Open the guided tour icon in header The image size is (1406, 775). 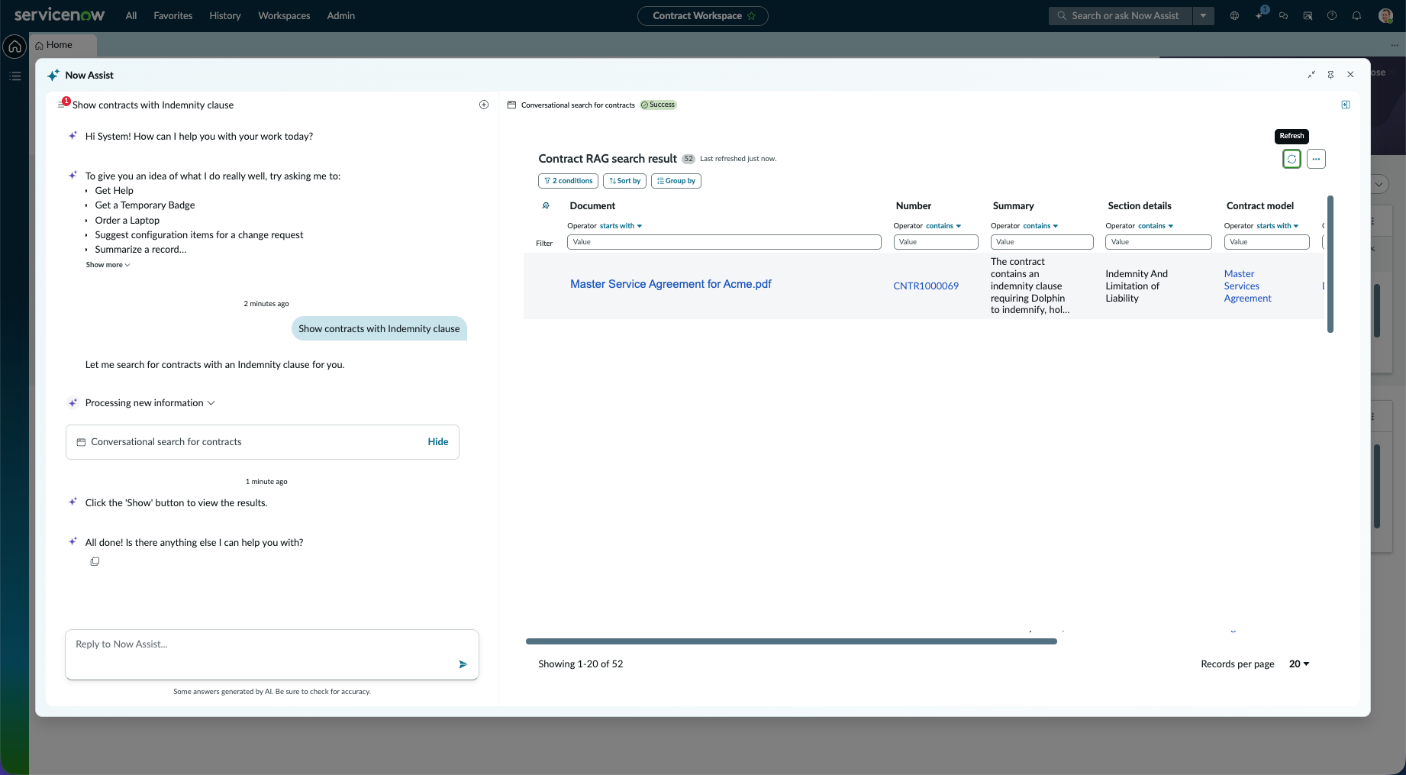1308,15
